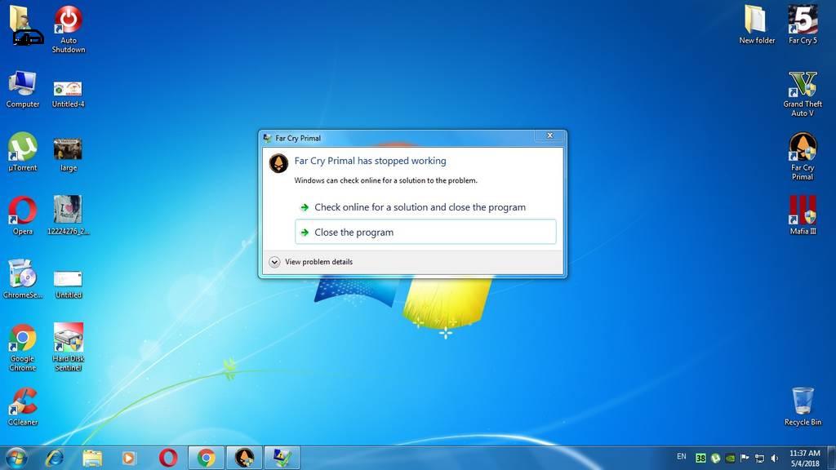Click the taskbar clock showing 11:37 AM

click(805, 458)
